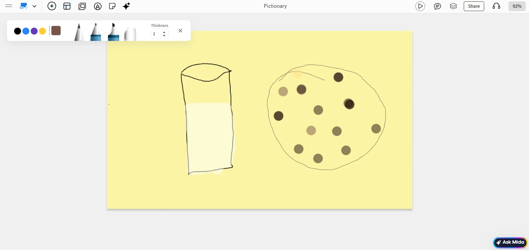This screenshot has width=529, height=250.
Task: Open the zoom level showing 92%
Action: (517, 6)
